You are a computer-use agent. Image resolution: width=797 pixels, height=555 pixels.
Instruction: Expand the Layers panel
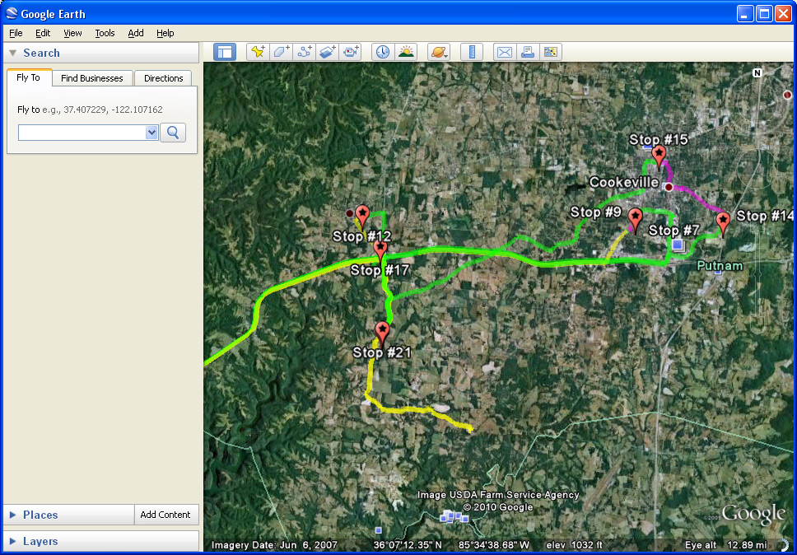click(13, 541)
